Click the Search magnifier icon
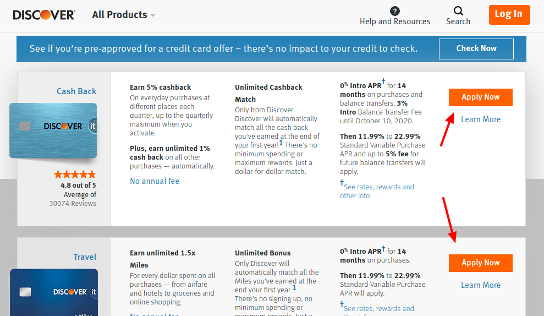This screenshot has width=544, height=316. pos(458,10)
